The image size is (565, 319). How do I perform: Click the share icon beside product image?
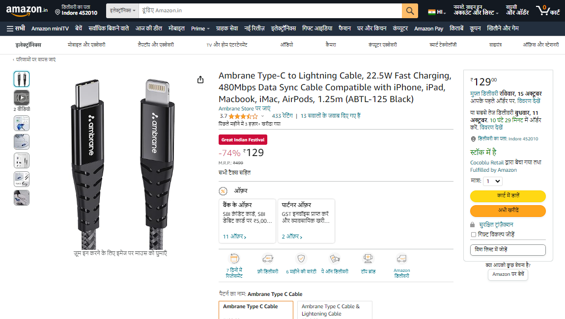pyautogui.click(x=200, y=80)
